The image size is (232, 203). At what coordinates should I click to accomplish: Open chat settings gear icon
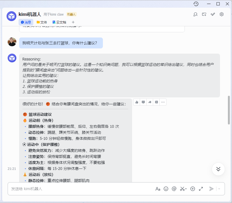222,14
